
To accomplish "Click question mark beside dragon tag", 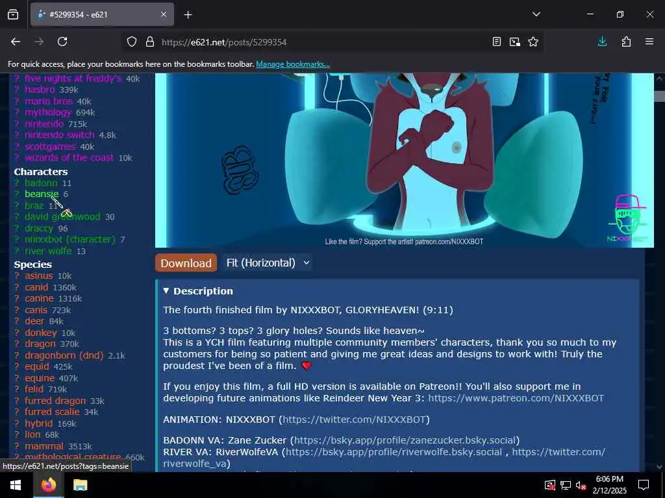I will 16,344.
